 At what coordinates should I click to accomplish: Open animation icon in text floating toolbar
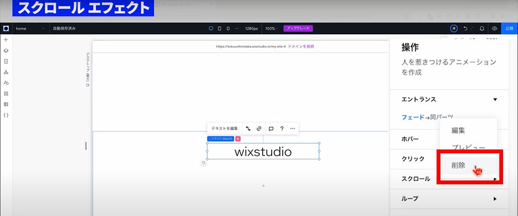tap(248, 129)
